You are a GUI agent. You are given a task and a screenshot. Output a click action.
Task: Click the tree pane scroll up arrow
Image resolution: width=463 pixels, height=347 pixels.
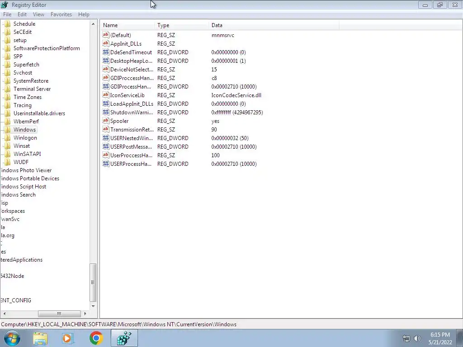(93, 24)
